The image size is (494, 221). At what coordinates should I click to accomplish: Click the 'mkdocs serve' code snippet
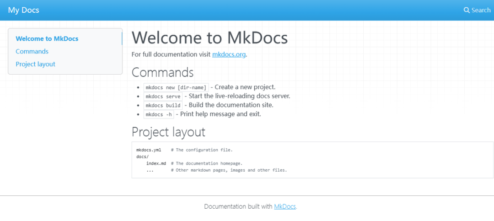click(163, 96)
